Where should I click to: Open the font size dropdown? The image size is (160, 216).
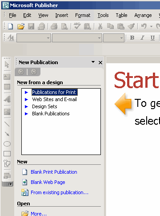click(114, 38)
